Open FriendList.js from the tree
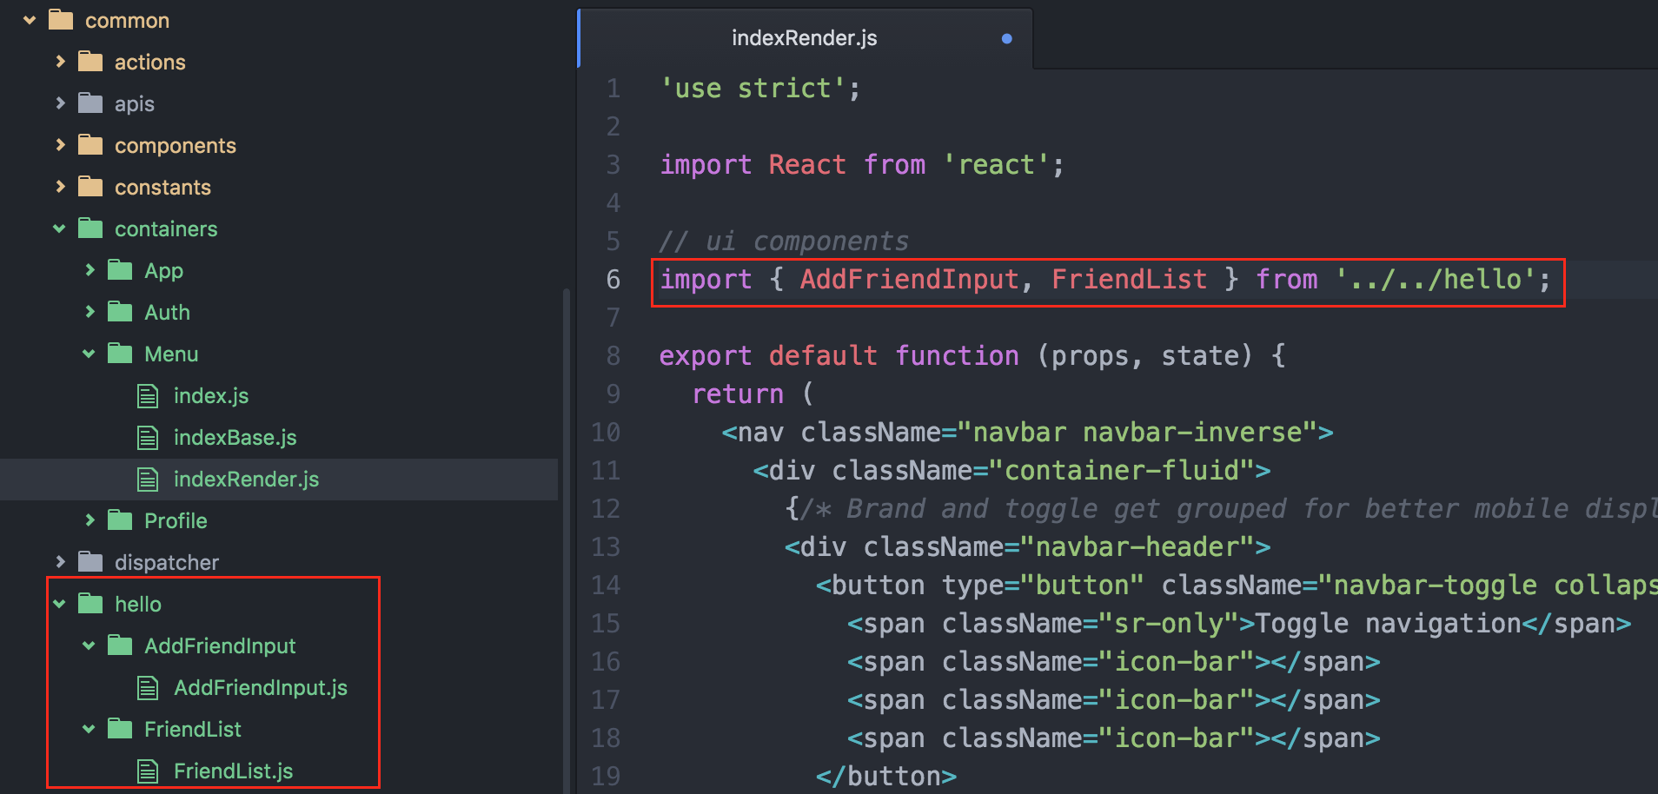 (233, 770)
